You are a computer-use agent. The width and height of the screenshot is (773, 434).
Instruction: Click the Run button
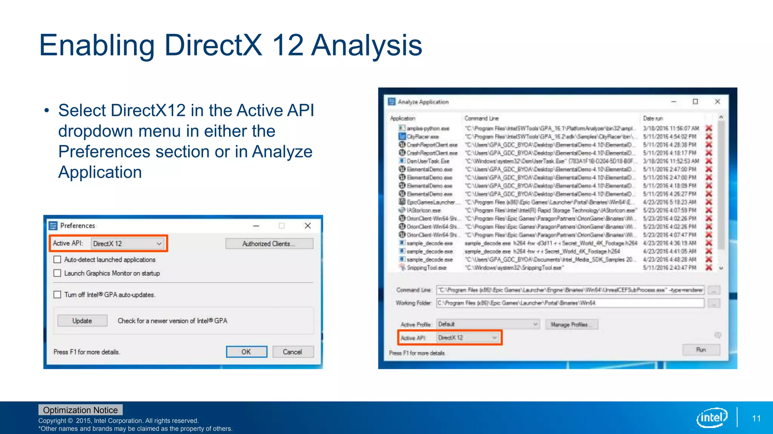click(701, 350)
